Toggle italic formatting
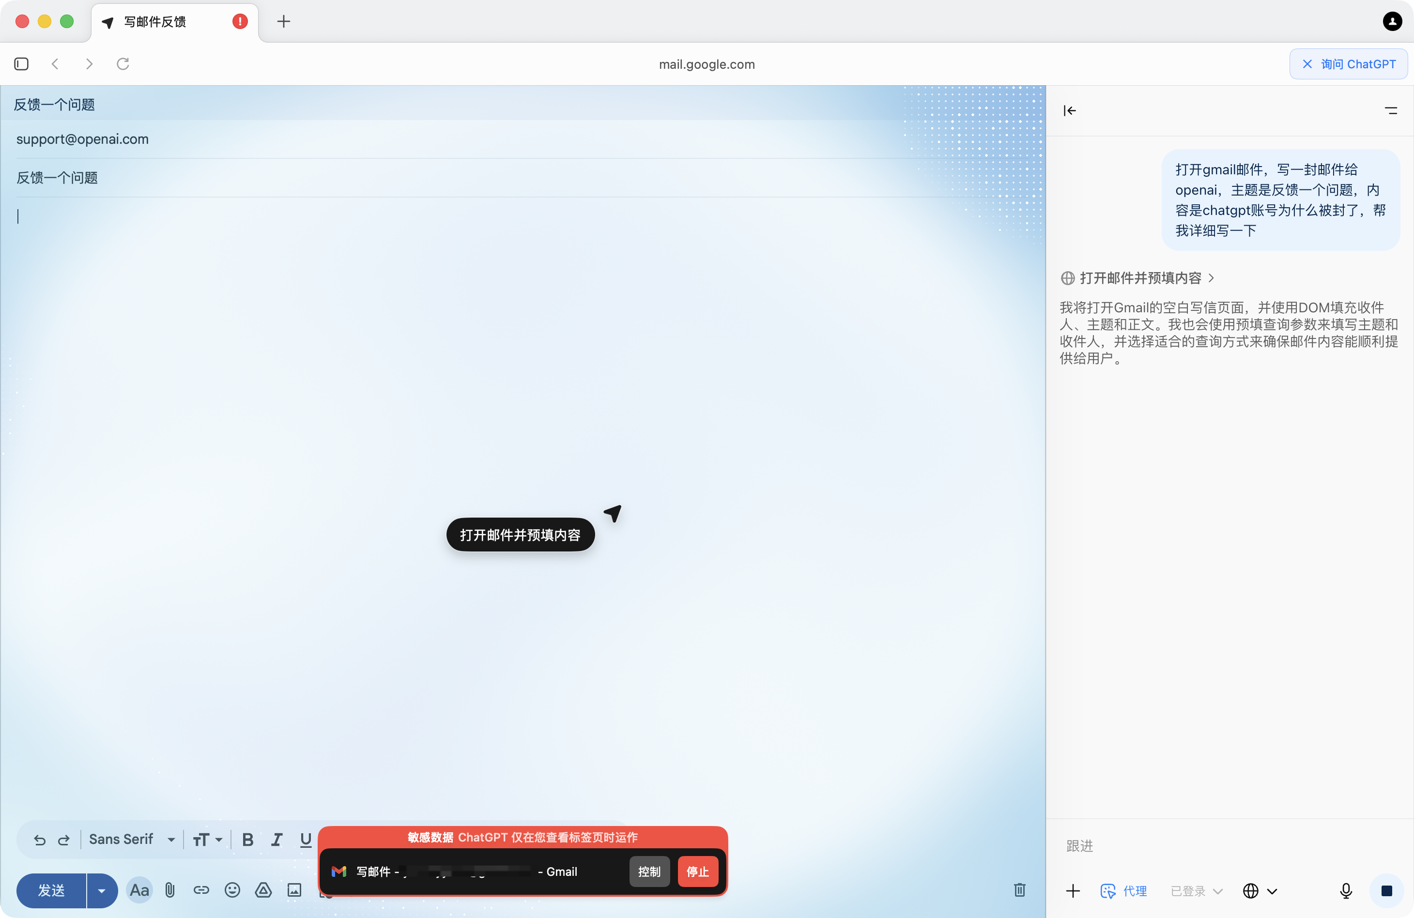The image size is (1414, 918). (x=277, y=840)
